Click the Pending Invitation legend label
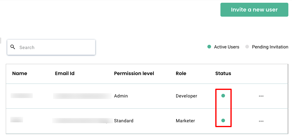 (x=270, y=47)
